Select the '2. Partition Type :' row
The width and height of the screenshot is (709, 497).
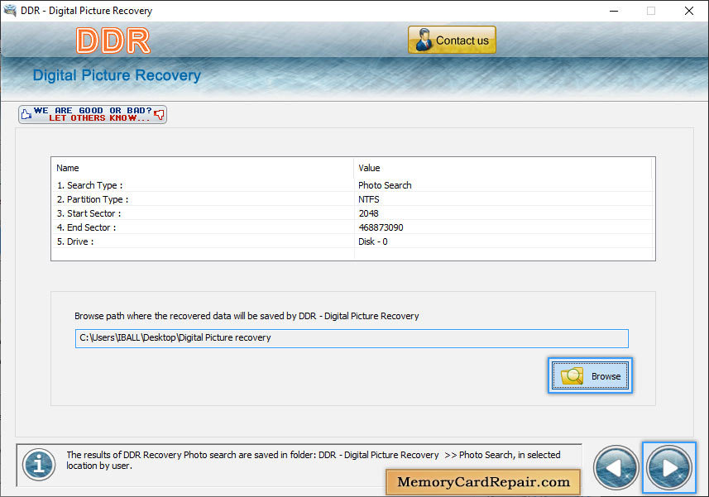352,199
